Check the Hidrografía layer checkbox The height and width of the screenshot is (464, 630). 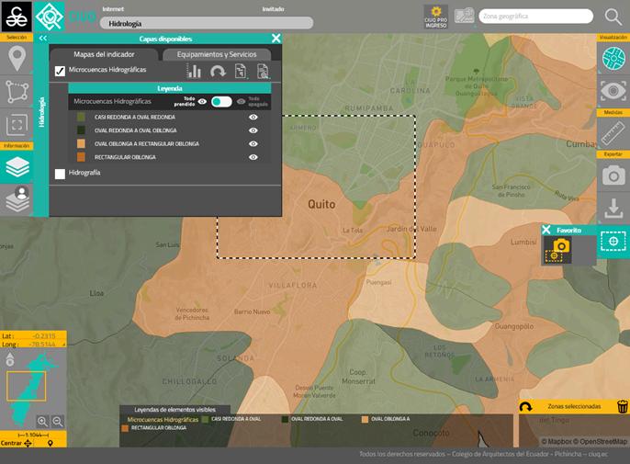(60, 174)
